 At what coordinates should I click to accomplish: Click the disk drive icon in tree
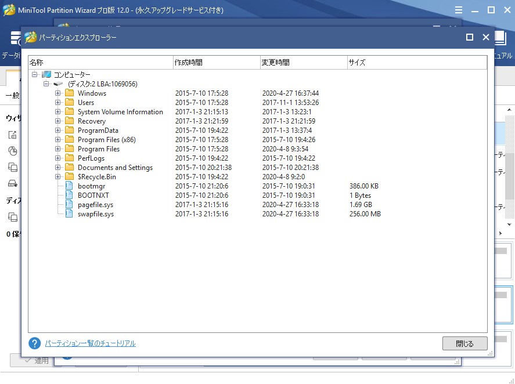(58, 84)
